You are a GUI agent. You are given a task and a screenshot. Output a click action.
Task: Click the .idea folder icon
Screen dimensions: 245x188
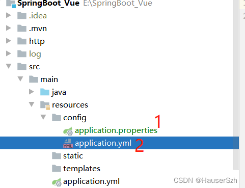coord(22,16)
